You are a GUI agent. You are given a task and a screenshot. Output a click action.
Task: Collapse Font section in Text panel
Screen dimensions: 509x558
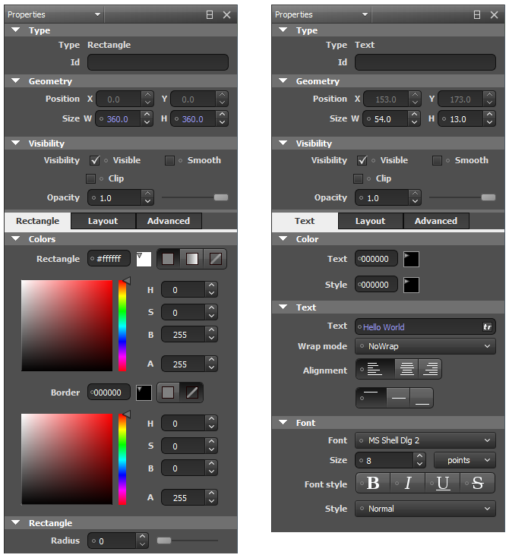click(283, 422)
